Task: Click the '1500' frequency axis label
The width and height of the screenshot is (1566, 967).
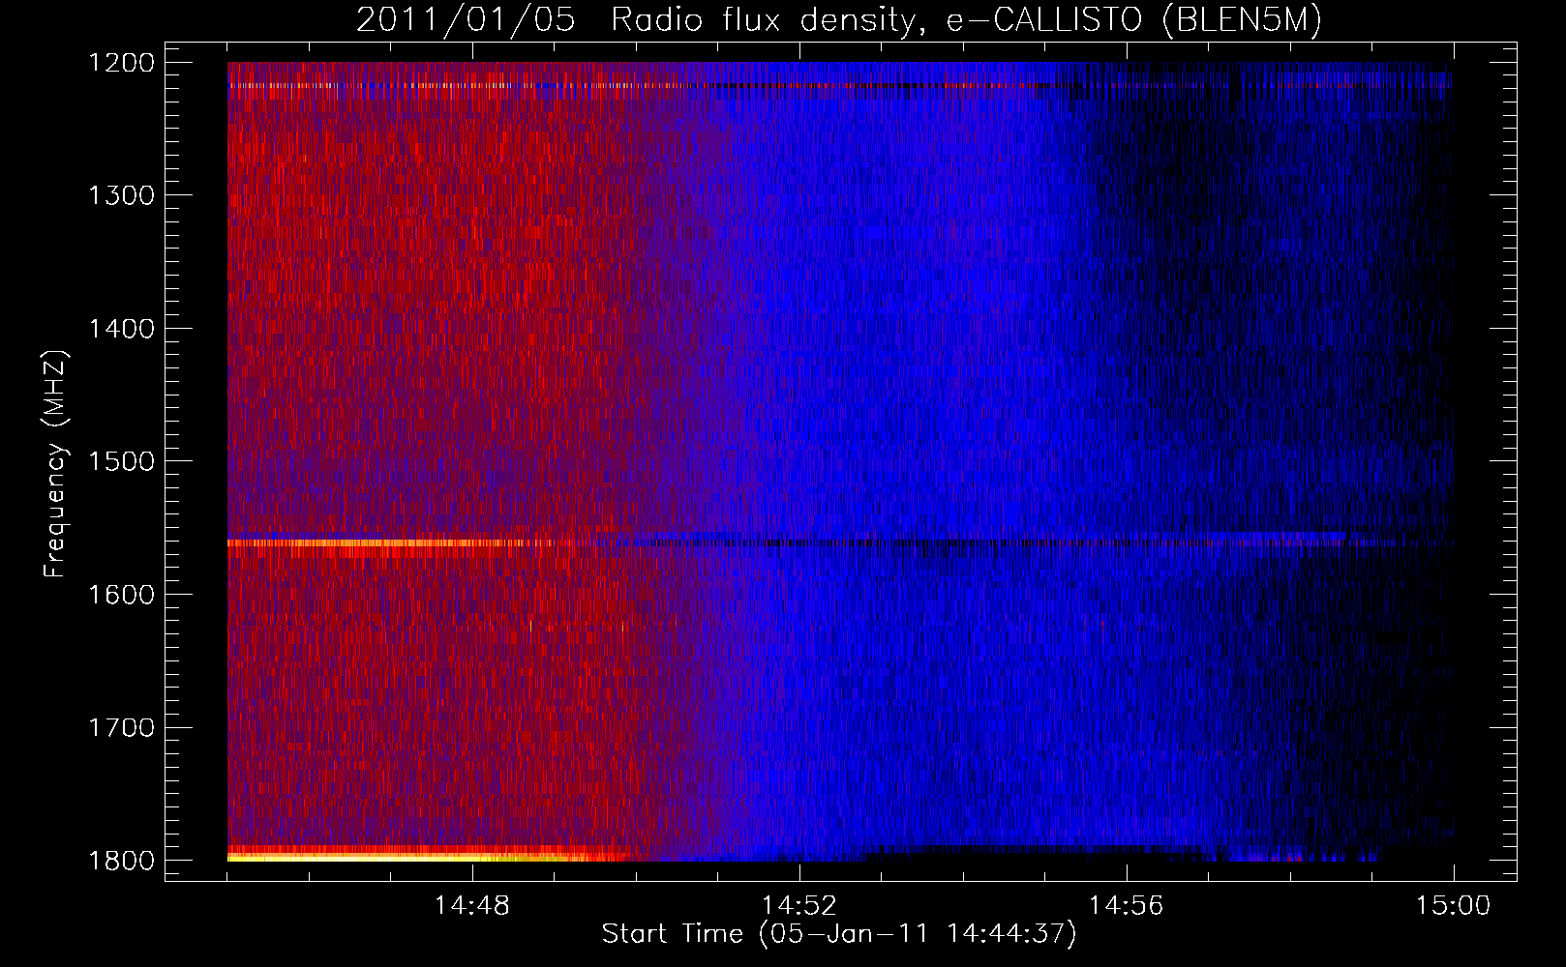Action: coord(121,461)
